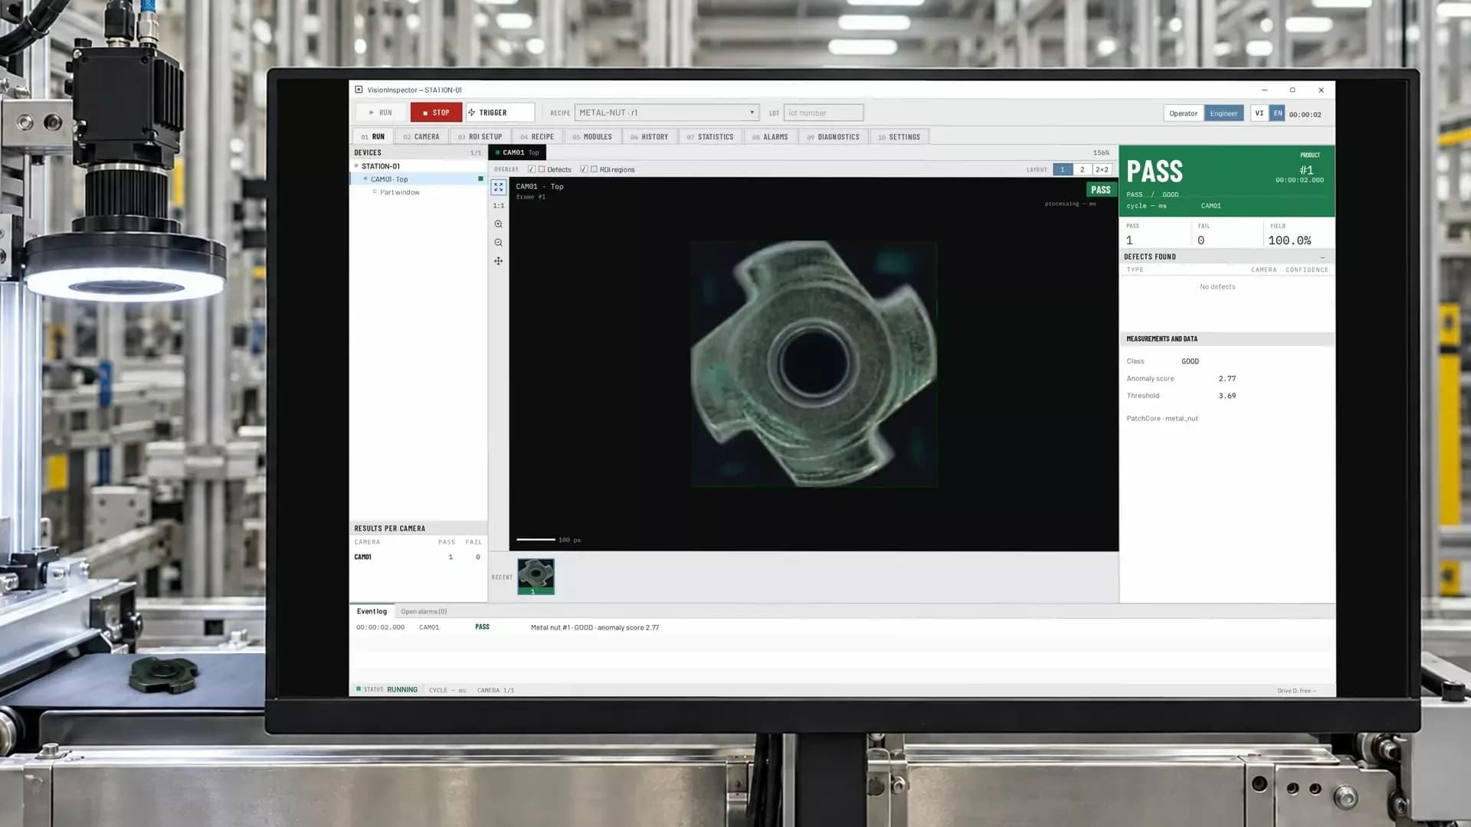Click the Drive D: free status entry
1471x827 pixels.
coord(1296,691)
